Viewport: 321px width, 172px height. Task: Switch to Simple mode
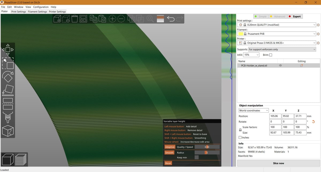[261, 16]
